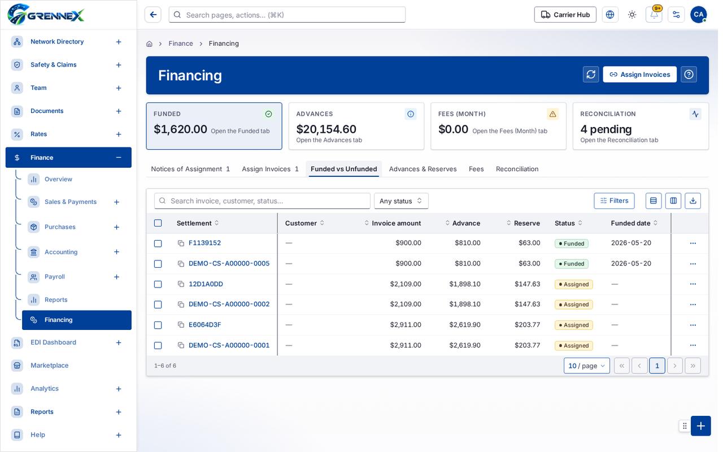The width and height of the screenshot is (723, 452).
Task: Check the row for 12D1A0DD
Action: point(158,284)
